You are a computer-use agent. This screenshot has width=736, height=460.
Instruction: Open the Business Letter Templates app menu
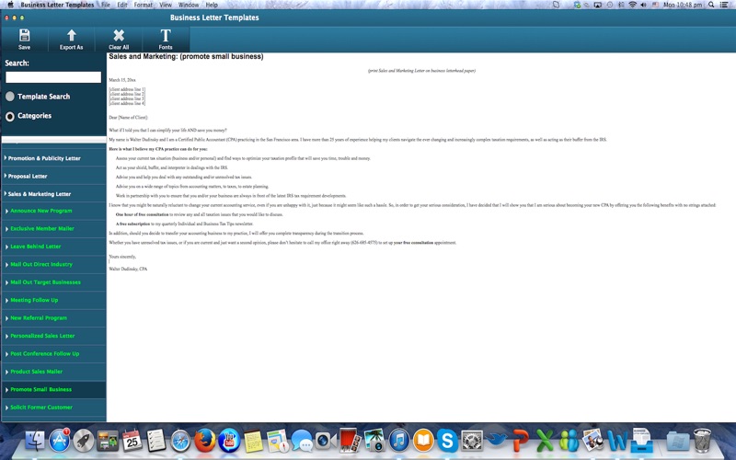click(x=57, y=5)
